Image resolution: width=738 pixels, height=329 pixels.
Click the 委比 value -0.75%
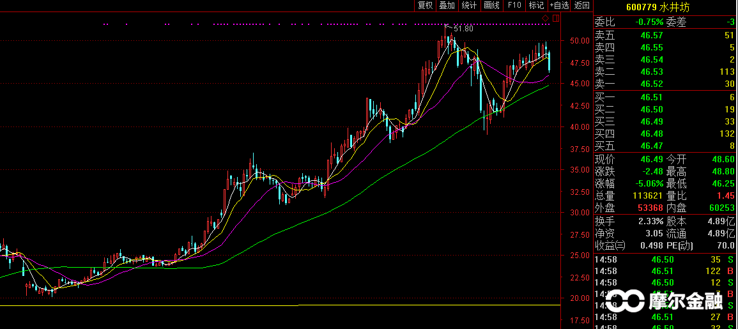tap(649, 22)
